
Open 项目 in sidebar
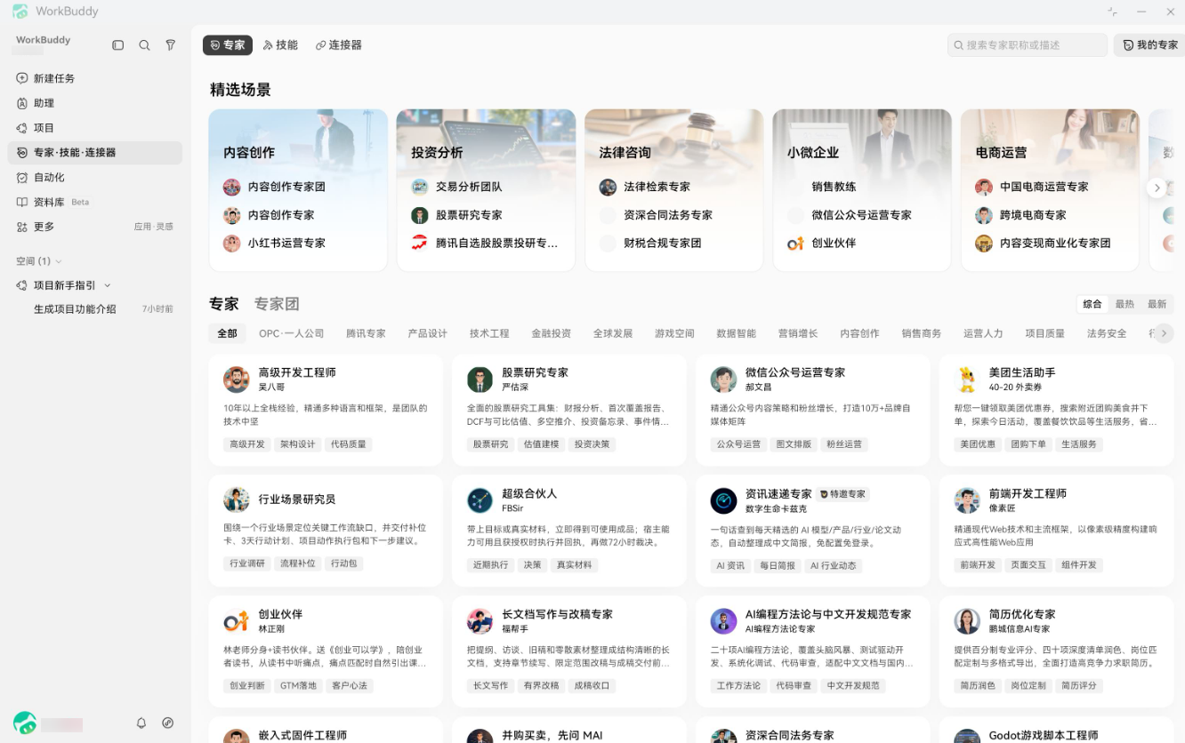click(95, 128)
